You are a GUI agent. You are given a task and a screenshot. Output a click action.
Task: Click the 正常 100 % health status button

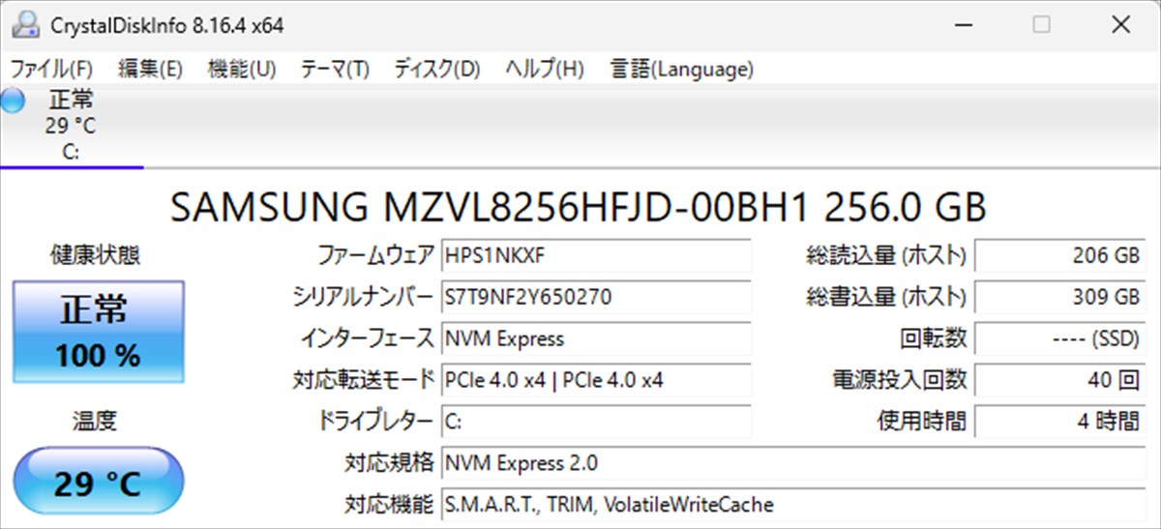click(98, 332)
